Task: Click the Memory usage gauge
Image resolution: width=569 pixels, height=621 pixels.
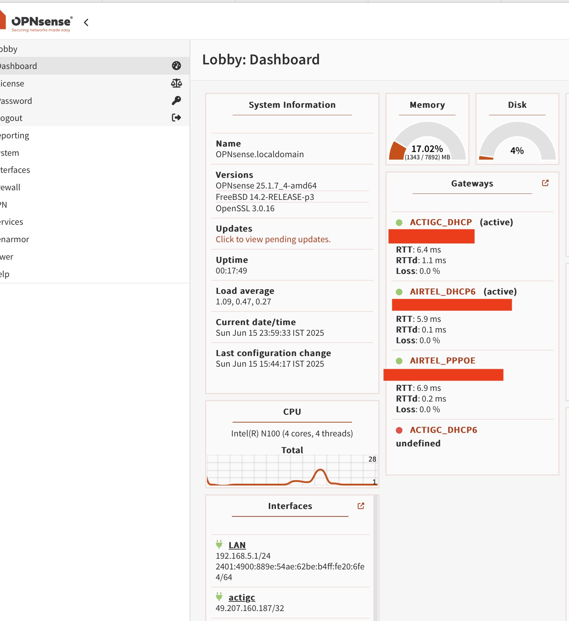Action: pos(427,141)
